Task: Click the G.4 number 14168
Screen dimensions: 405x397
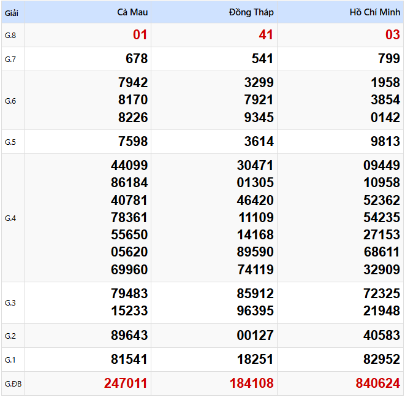Action: (255, 235)
